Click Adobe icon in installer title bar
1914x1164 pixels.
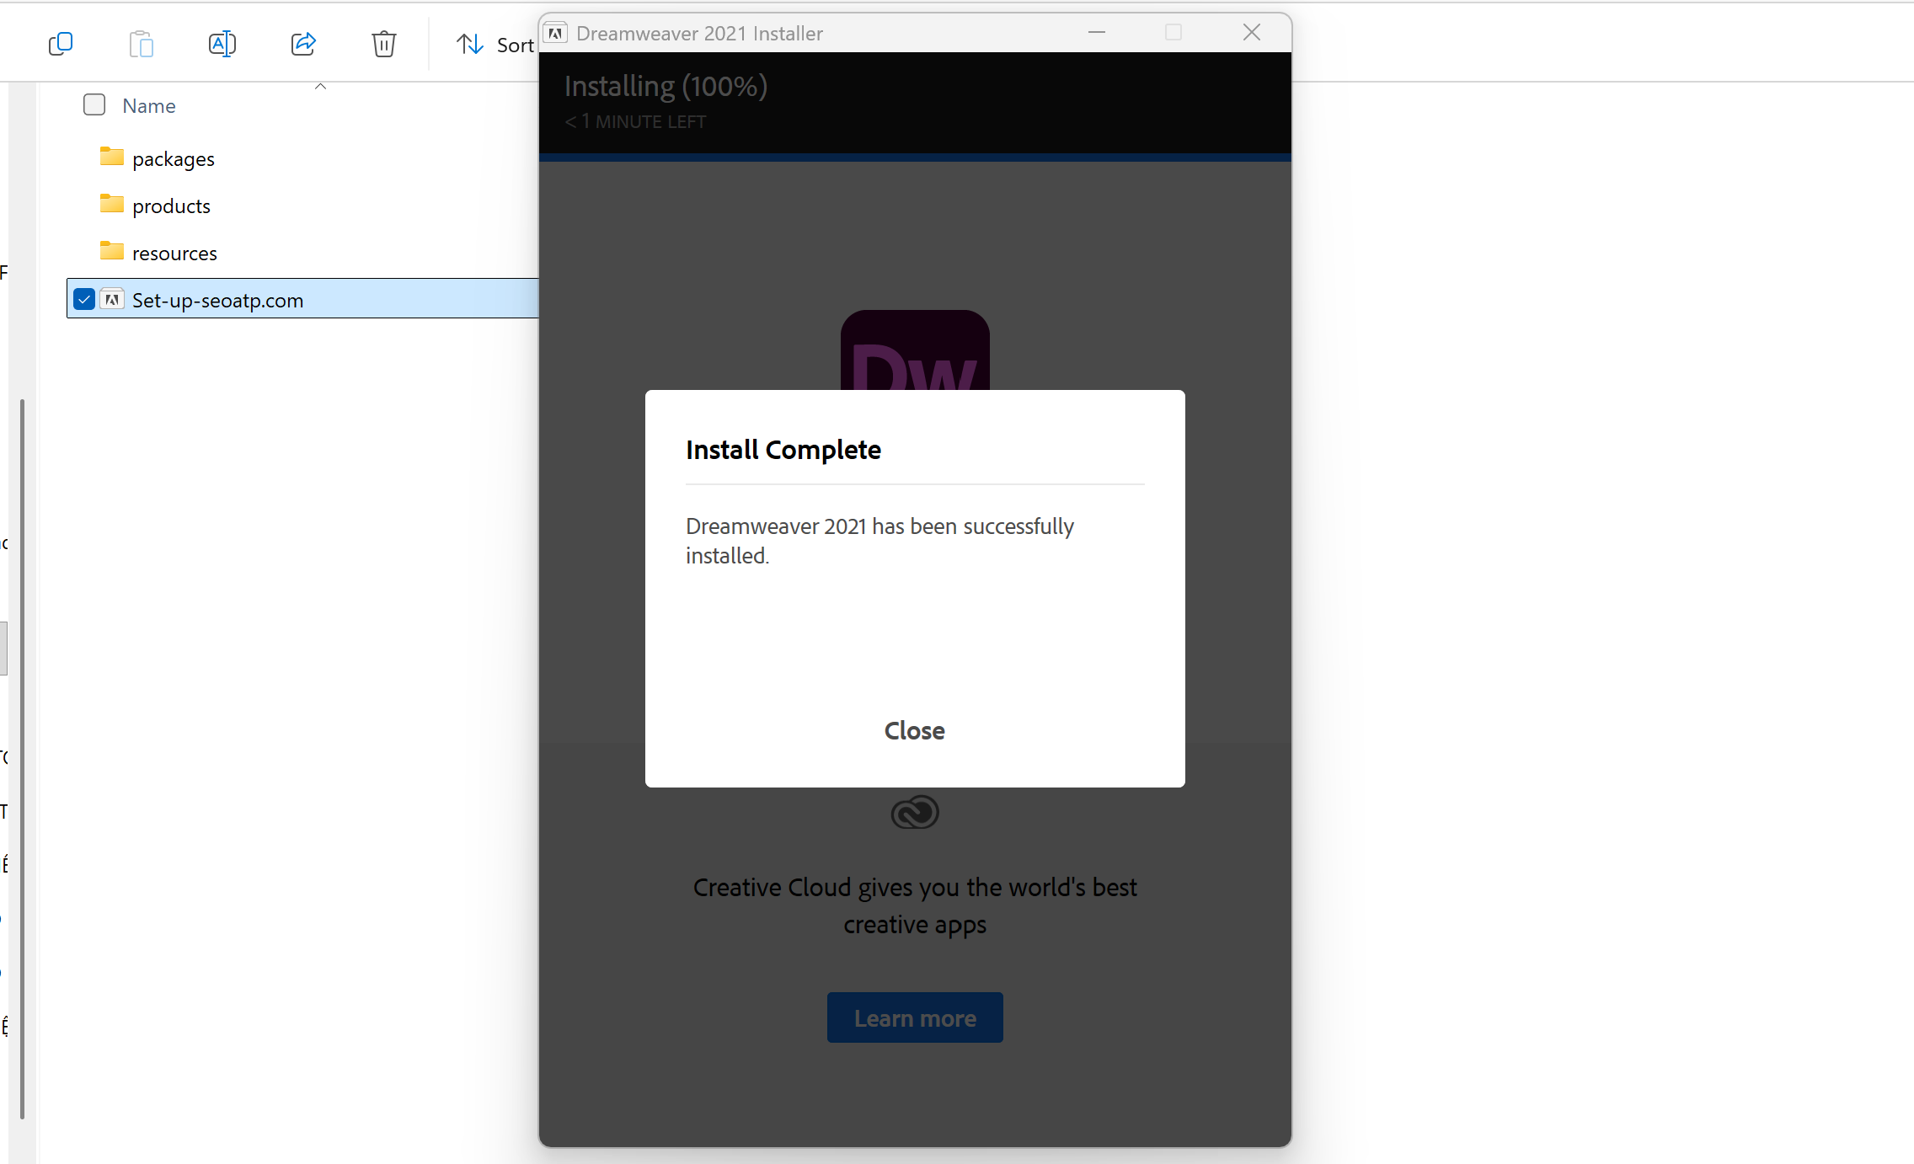click(555, 33)
